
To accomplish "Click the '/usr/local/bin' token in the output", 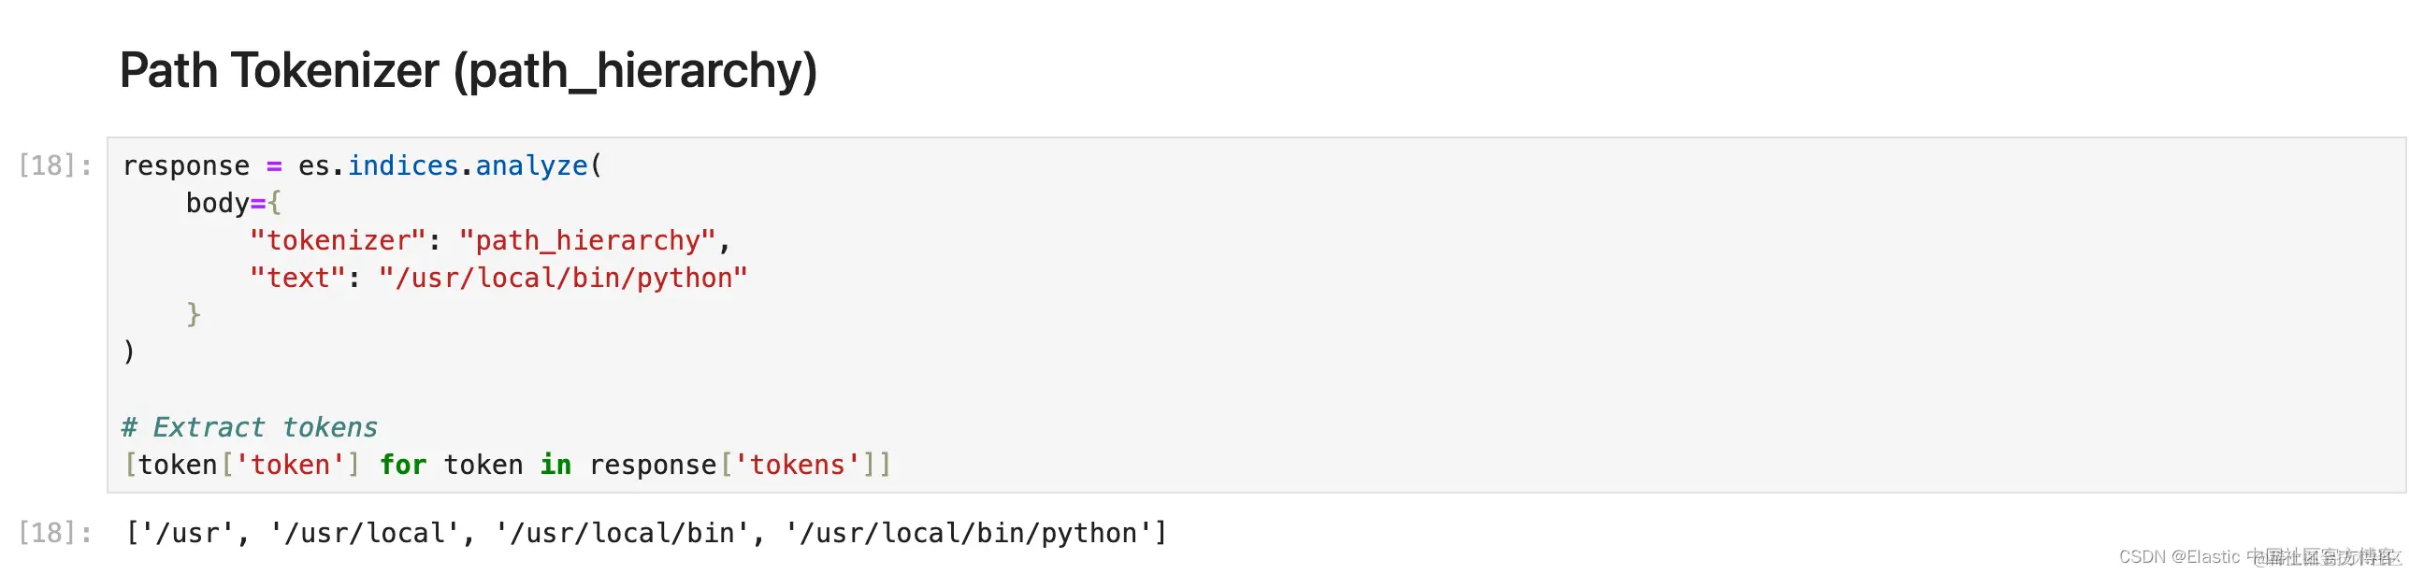I will pos(623,533).
